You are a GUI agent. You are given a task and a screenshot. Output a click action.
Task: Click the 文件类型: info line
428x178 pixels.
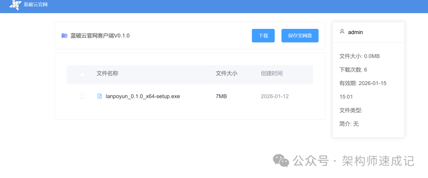pos(351,110)
